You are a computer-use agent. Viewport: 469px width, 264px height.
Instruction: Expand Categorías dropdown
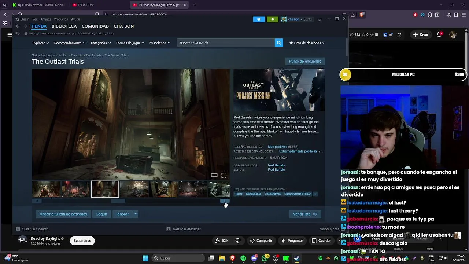(x=101, y=43)
